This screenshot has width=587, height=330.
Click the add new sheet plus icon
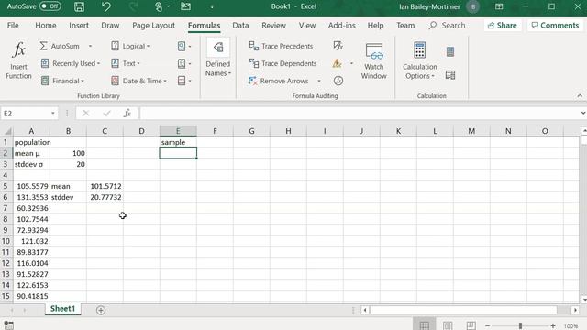pos(101,310)
